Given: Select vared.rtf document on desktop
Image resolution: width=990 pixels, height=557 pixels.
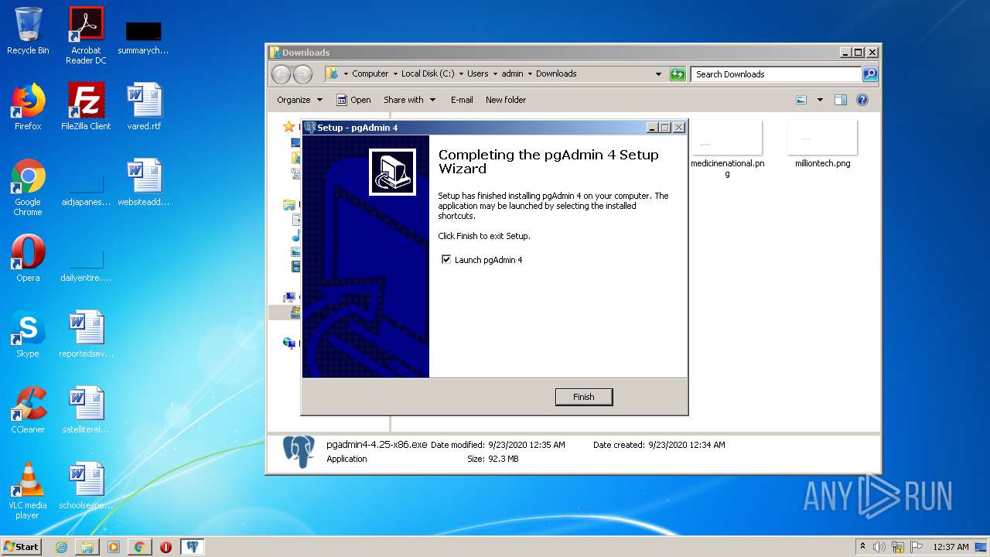Looking at the screenshot, I should tap(144, 107).
